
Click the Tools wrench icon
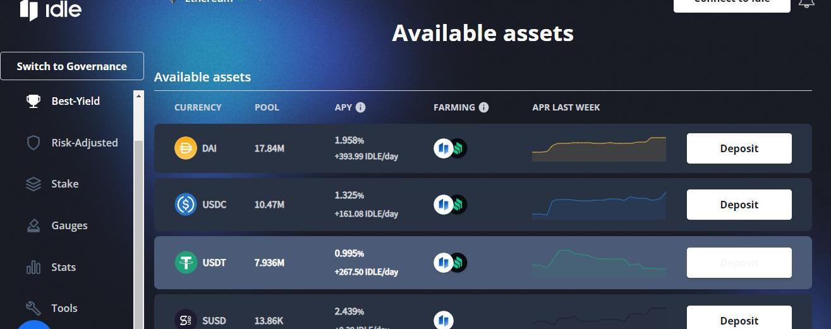[33, 308]
